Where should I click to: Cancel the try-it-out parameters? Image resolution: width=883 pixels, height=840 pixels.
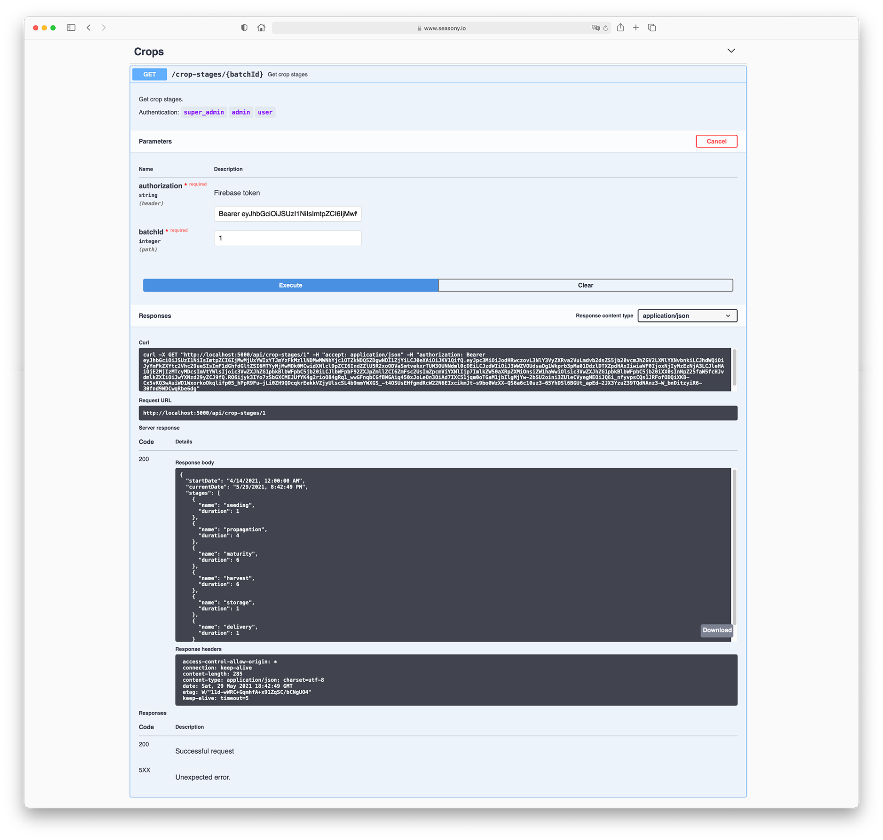tap(716, 141)
